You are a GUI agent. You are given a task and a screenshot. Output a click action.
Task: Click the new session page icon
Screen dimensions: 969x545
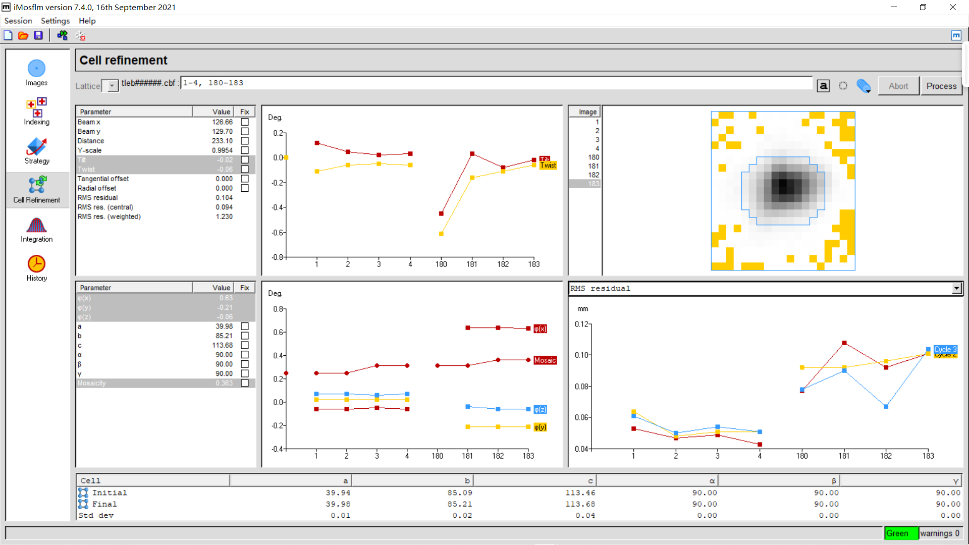coord(8,35)
